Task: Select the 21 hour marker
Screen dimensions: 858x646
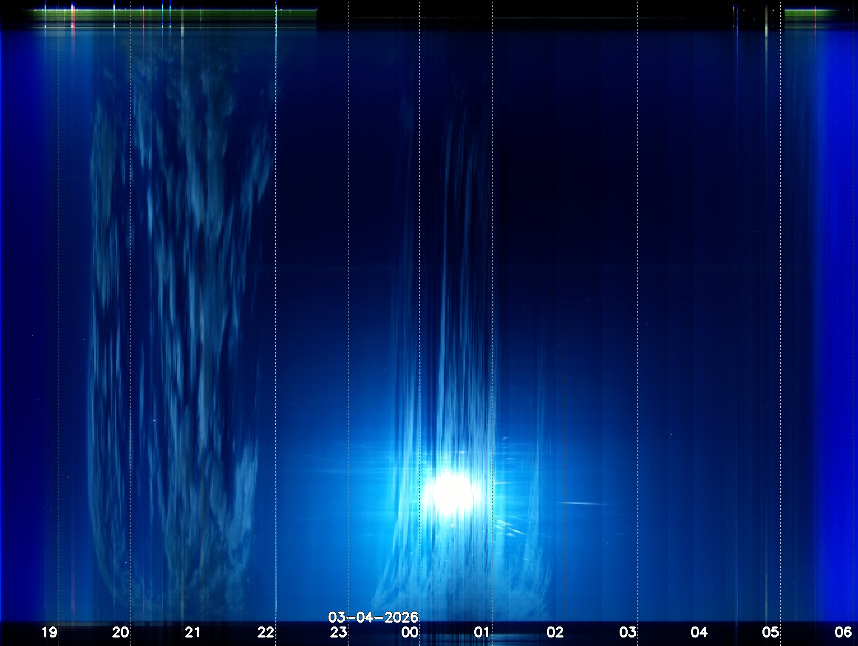Action: (x=193, y=632)
